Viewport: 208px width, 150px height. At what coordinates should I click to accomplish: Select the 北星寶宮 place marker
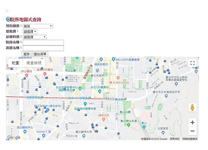point(163,133)
